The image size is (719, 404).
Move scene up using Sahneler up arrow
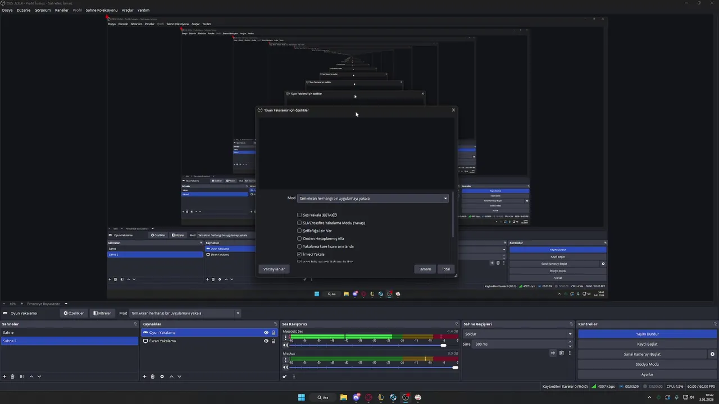click(x=31, y=377)
